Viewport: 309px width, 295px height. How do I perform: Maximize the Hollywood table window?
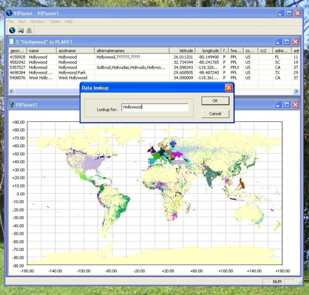click(x=287, y=42)
